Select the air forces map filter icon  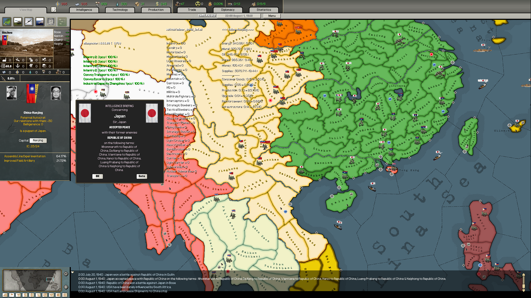click(x=29, y=22)
